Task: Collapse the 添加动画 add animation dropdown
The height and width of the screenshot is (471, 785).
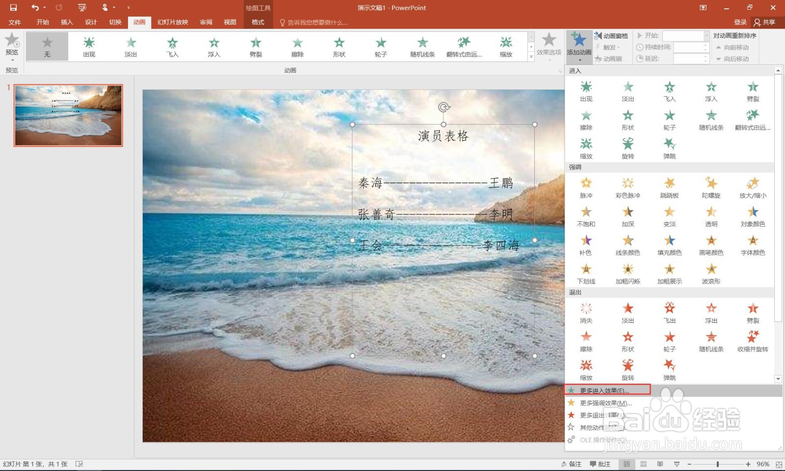Action: tap(579, 47)
